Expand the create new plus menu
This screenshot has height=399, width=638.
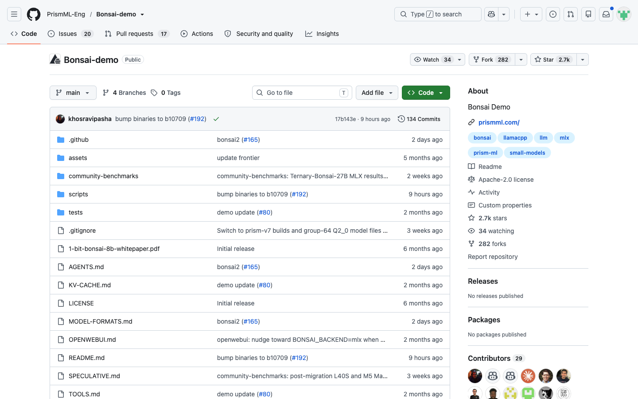point(531,14)
